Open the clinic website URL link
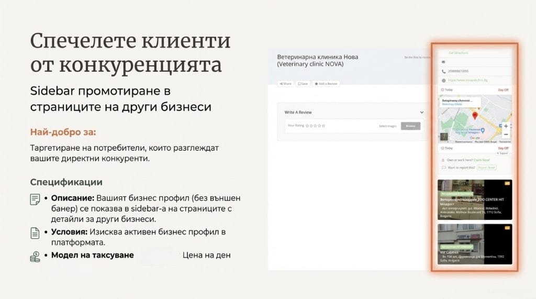Screen dimensions: 536x299 [x=467, y=80]
